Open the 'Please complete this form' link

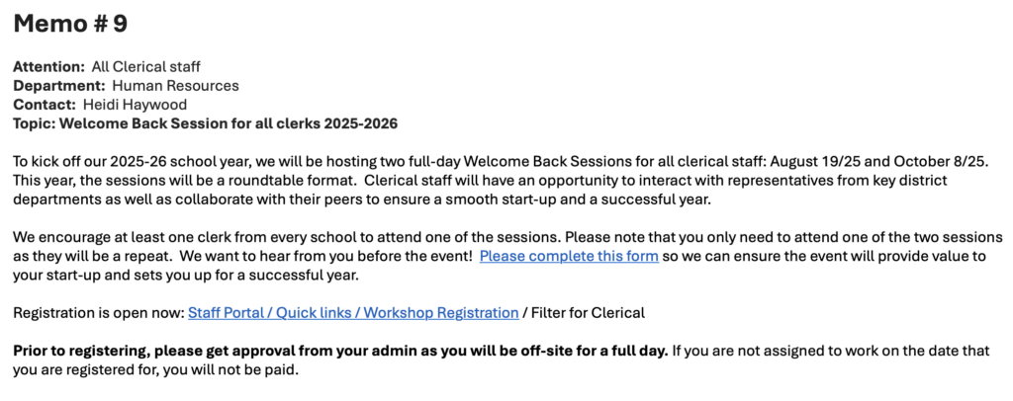(x=569, y=256)
